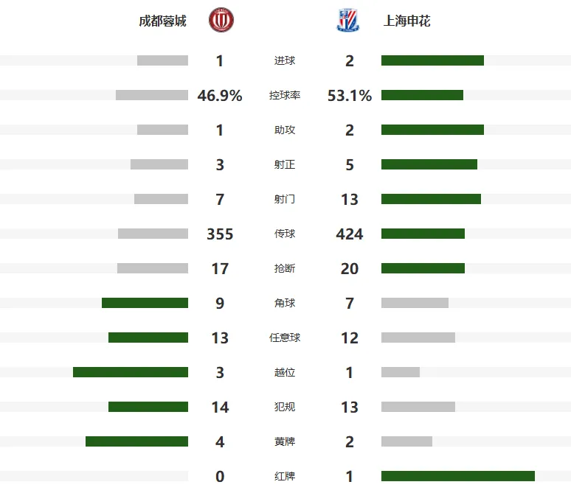Click the 424 passes value
Screen dimensions: 571x493
[350, 234]
